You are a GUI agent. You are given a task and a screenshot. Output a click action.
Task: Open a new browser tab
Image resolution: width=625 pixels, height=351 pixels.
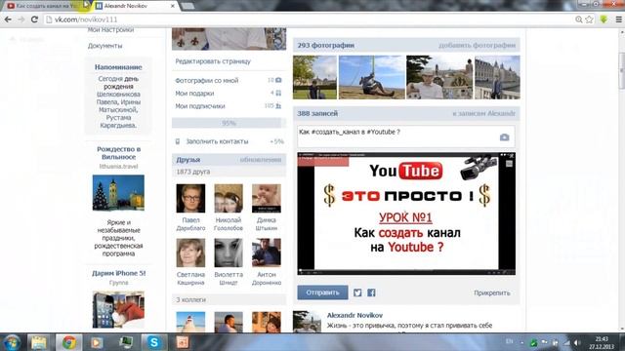coord(187,6)
